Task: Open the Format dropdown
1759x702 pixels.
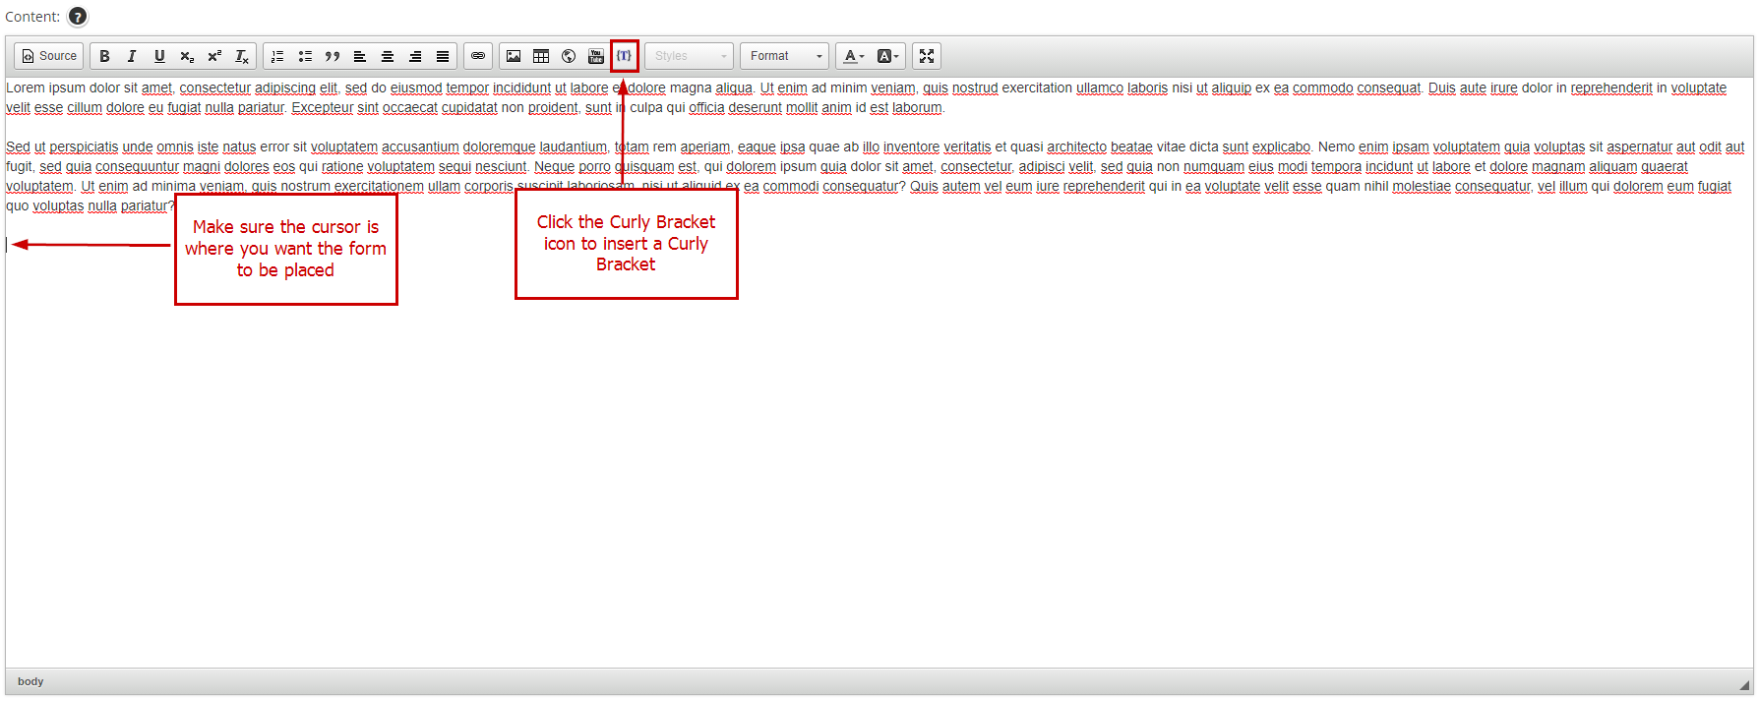Action: click(x=785, y=56)
